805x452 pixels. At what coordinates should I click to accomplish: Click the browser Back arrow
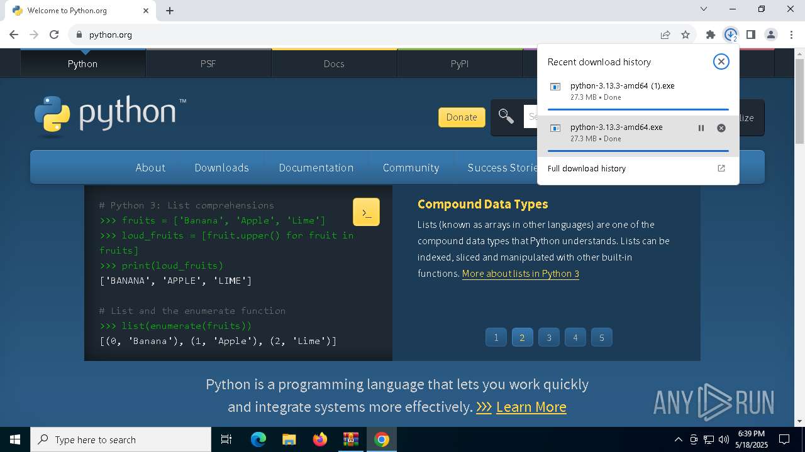[14, 35]
